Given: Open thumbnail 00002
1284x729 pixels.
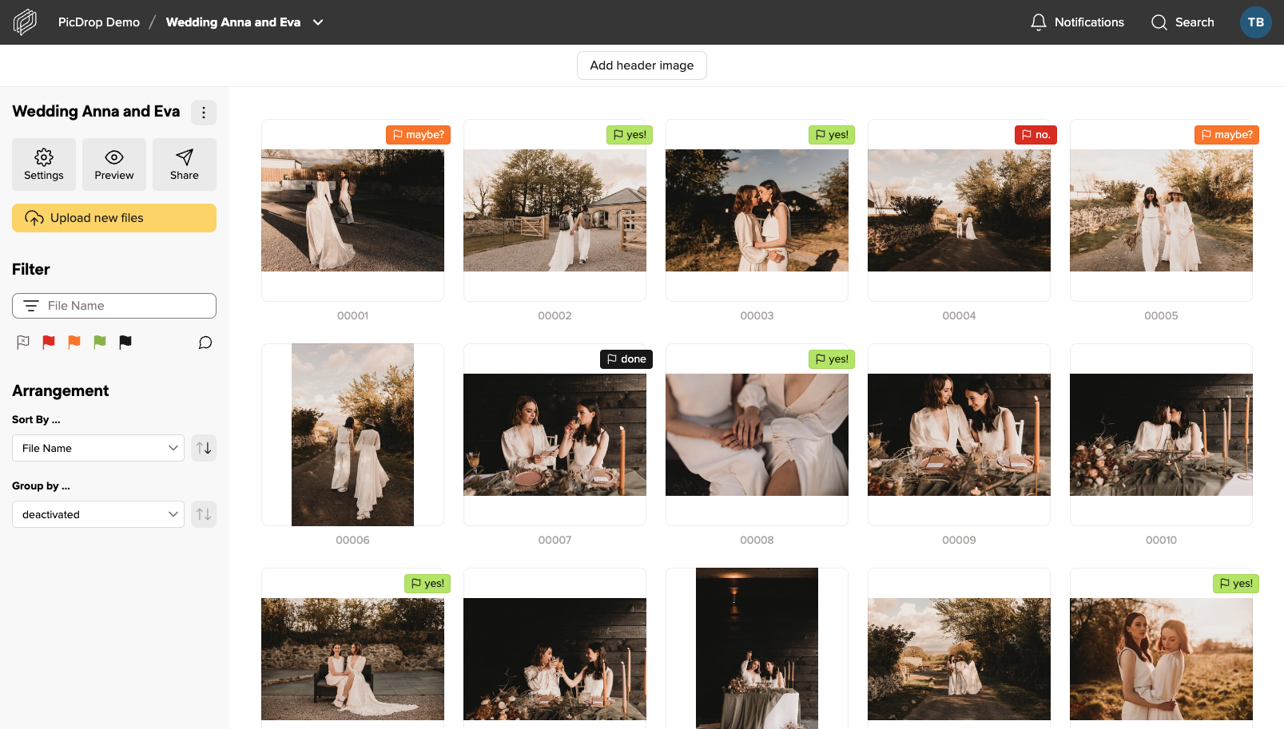Looking at the screenshot, I should pos(555,210).
